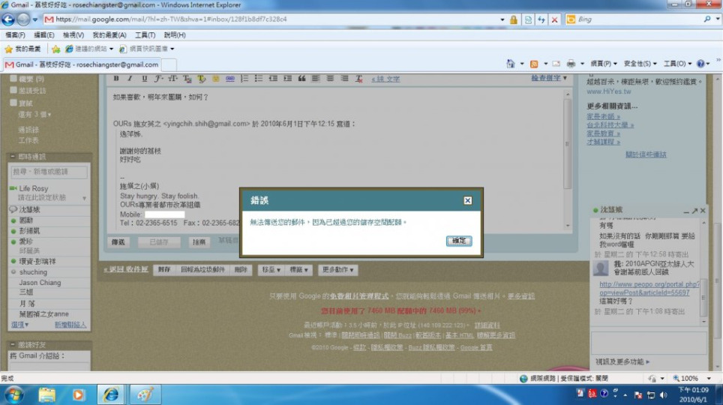Open the 我的最愛(A) menu
This screenshot has height=405, width=723.
109,35
